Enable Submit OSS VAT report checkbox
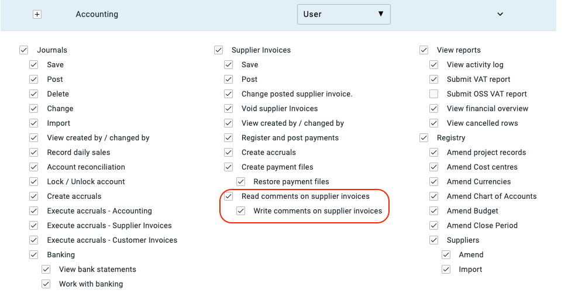 coord(433,94)
